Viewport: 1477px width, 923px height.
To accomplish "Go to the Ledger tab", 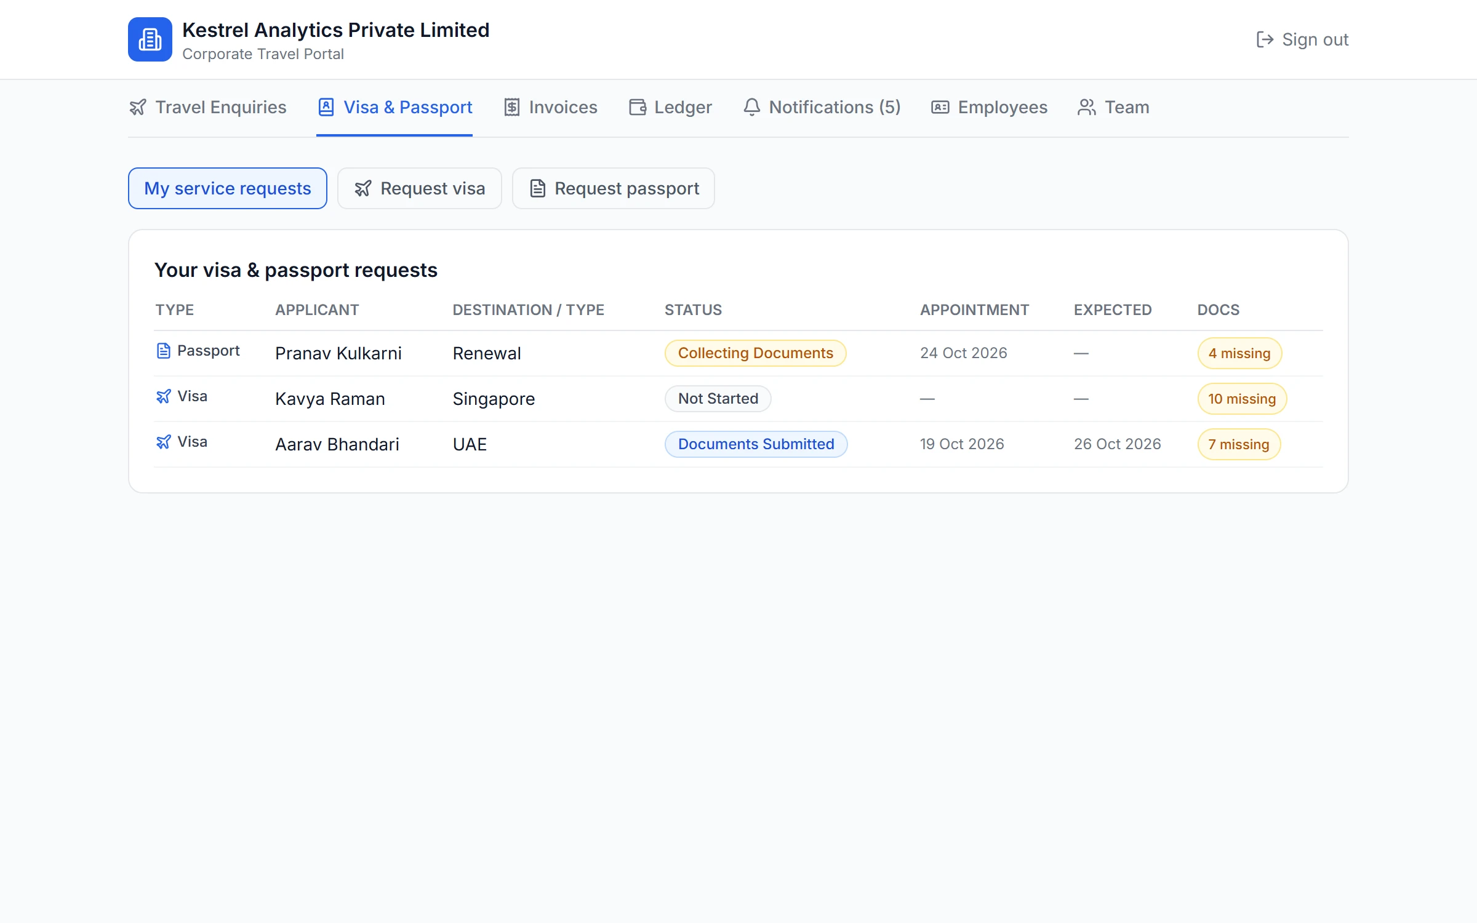I will coord(670,107).
